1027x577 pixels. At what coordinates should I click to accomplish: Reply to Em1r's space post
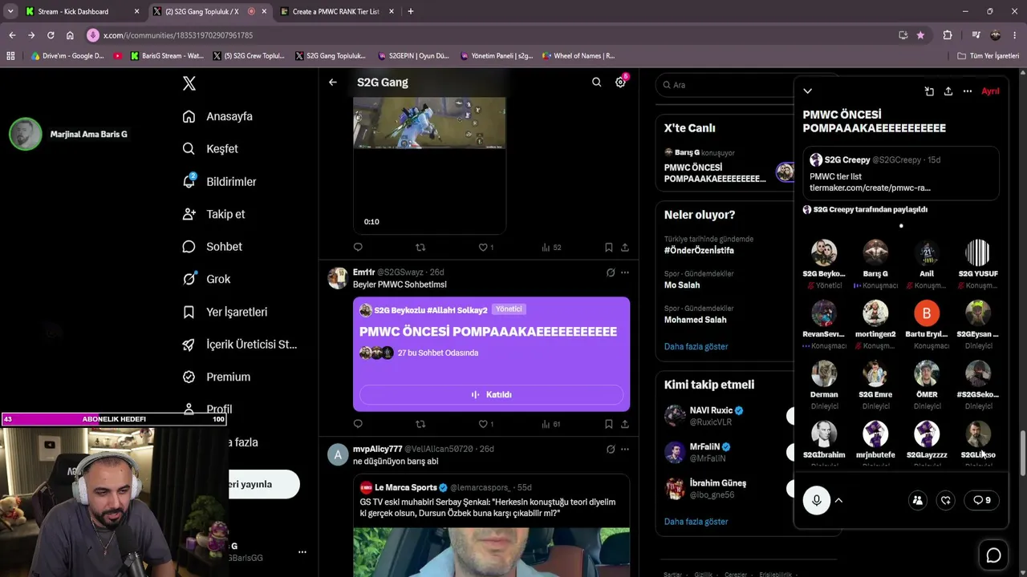pos(358,424)
